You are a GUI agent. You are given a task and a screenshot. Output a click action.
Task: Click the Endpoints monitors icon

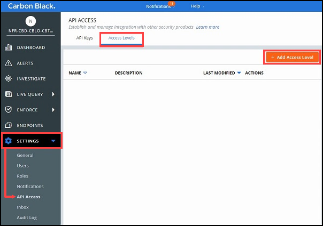pos(8,125)
